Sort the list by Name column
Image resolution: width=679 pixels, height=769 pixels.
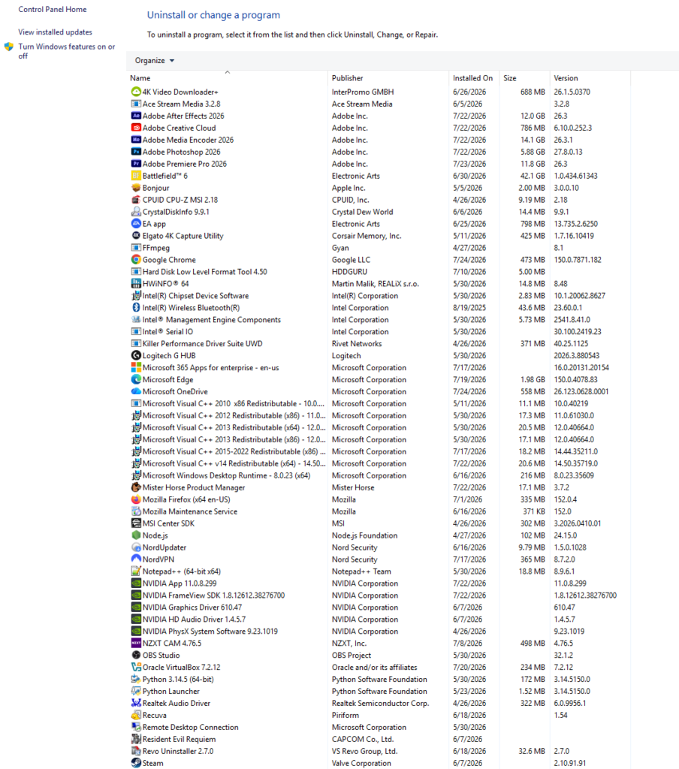click(x=226, y=78)
